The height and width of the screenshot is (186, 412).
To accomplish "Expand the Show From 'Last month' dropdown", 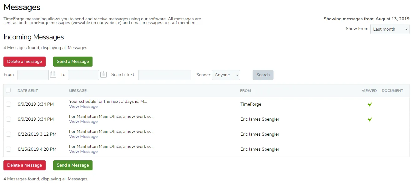I will click(390, 29).
